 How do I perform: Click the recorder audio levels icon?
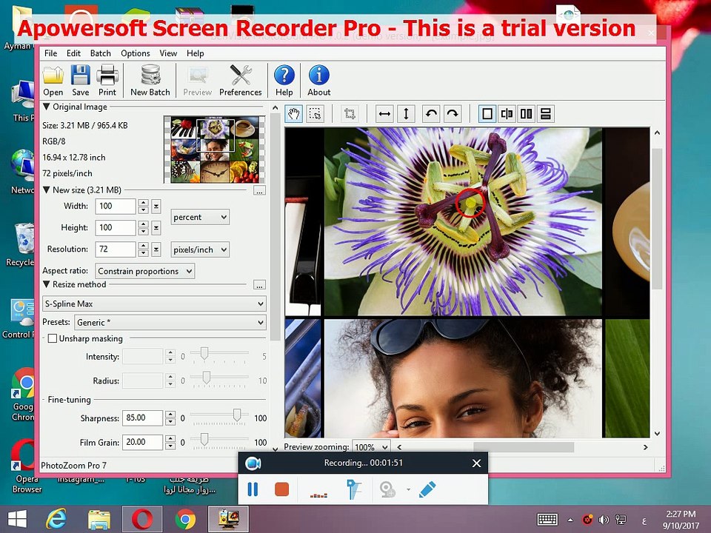318,495
